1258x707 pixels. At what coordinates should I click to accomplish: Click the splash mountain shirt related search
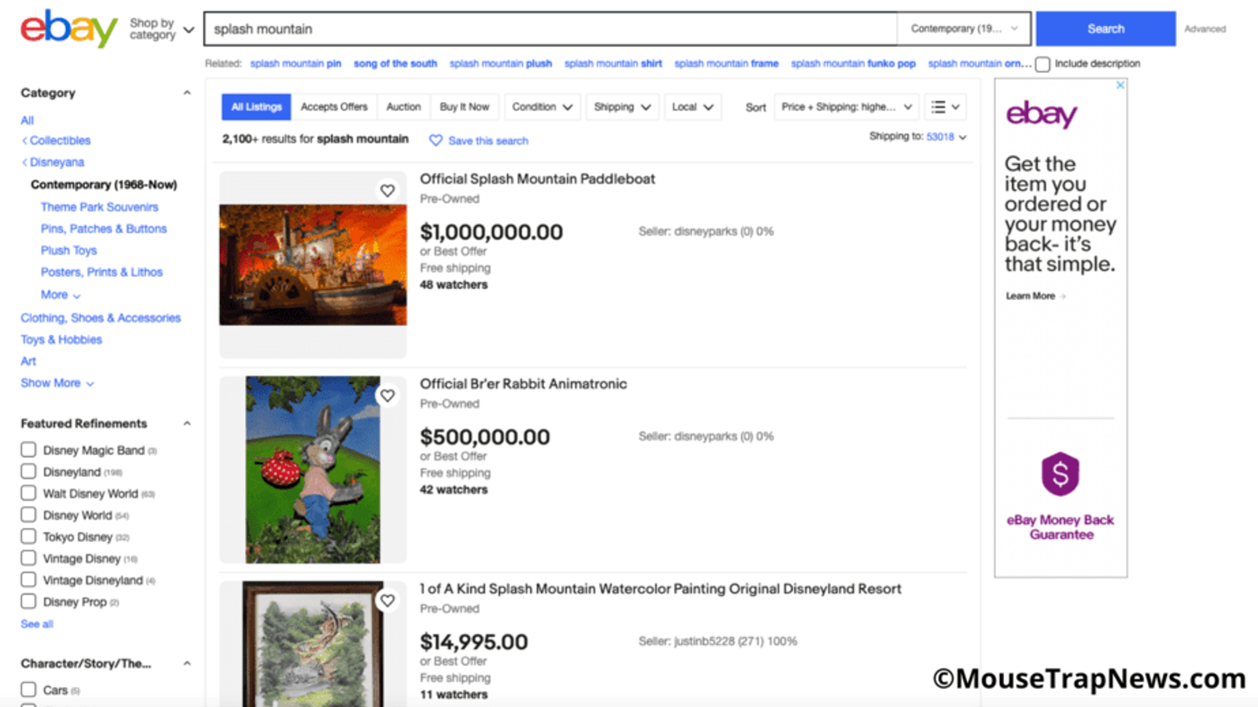(x=613, y=64)
